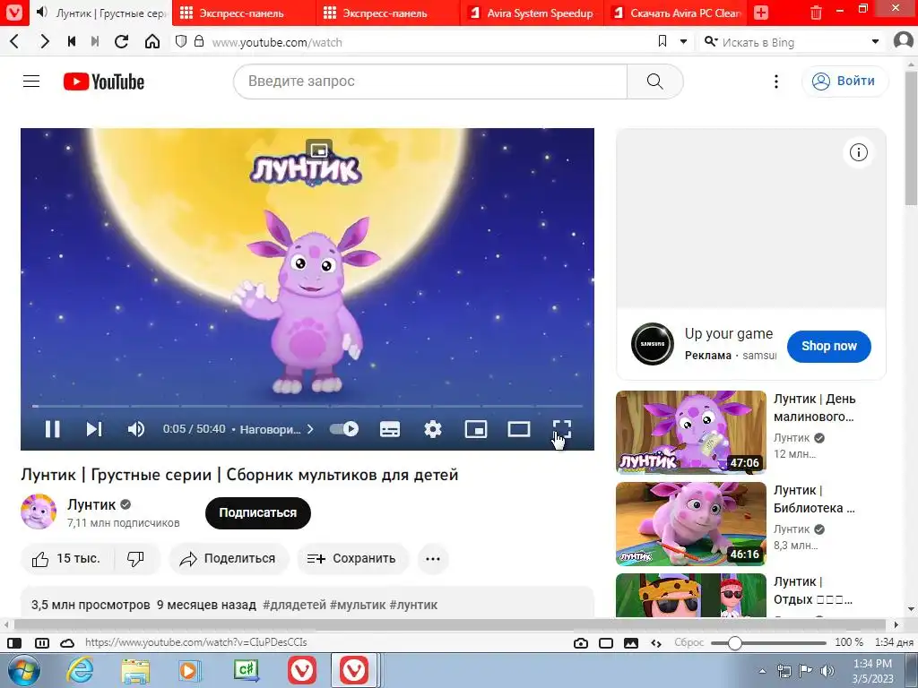This screenshot has height=688, width=918.
Task: Like the video (15 тыс.)
Action: (x=66, y=559)
